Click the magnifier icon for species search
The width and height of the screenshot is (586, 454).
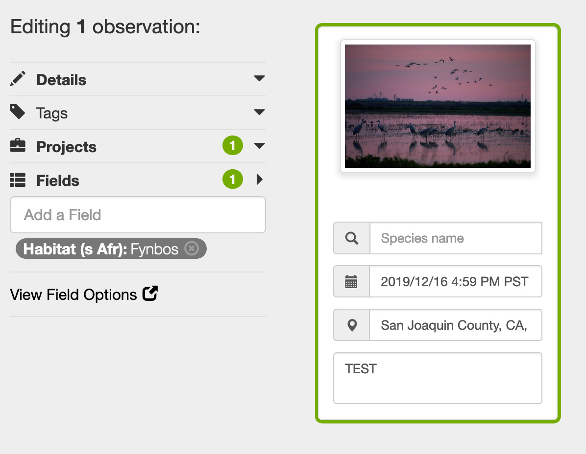352,238
